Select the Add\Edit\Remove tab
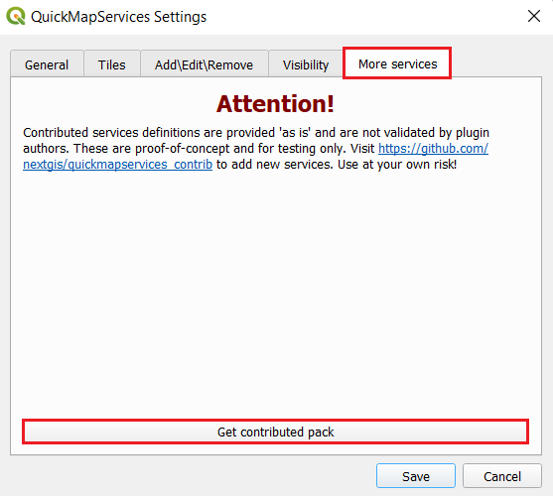The image size is (553, 496). 204,64
